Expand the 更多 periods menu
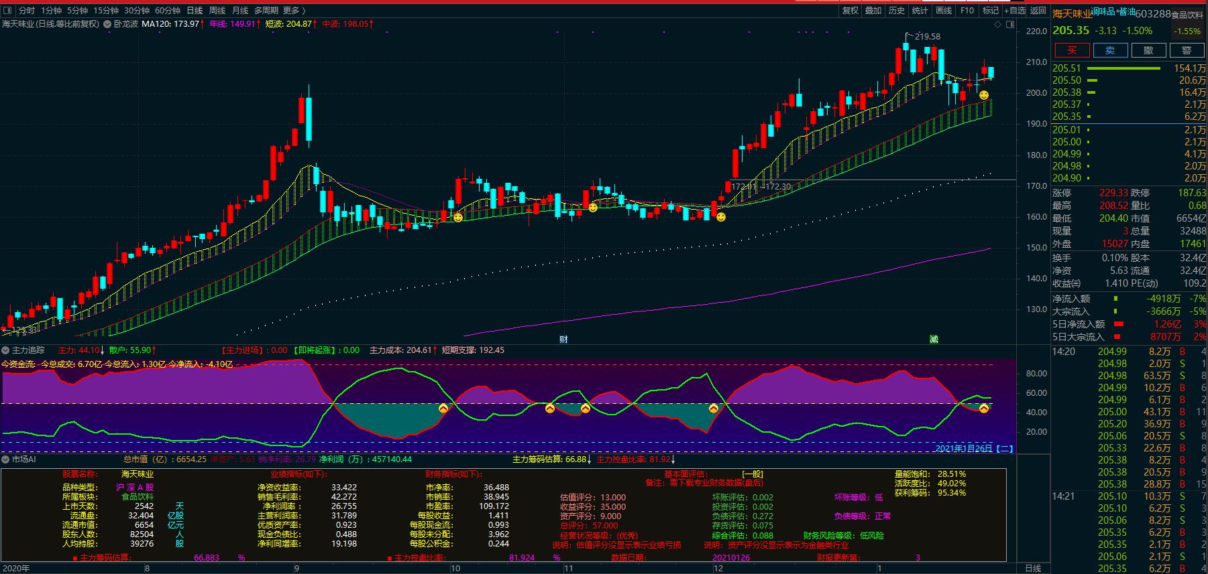This screenshot has width=1208, height=574. [x=294, y=11]
